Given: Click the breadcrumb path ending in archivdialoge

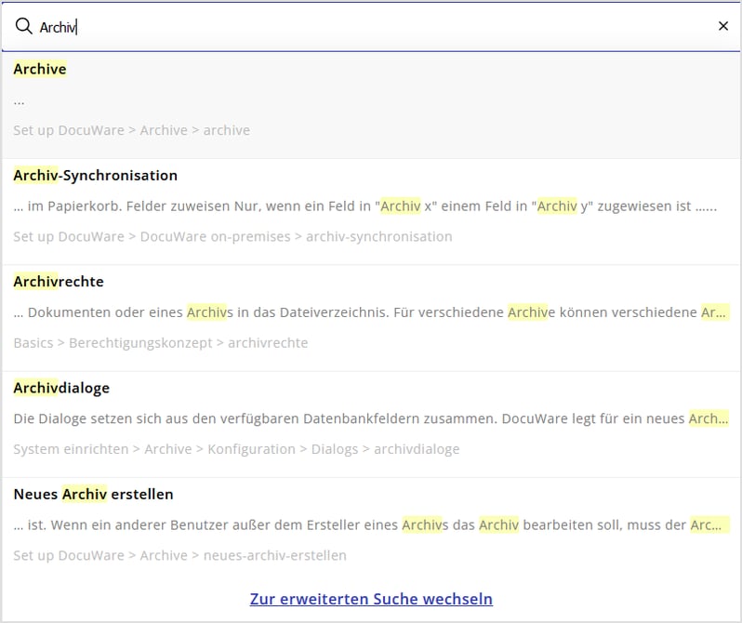Looking at the screenshot, I should [236, 449].
